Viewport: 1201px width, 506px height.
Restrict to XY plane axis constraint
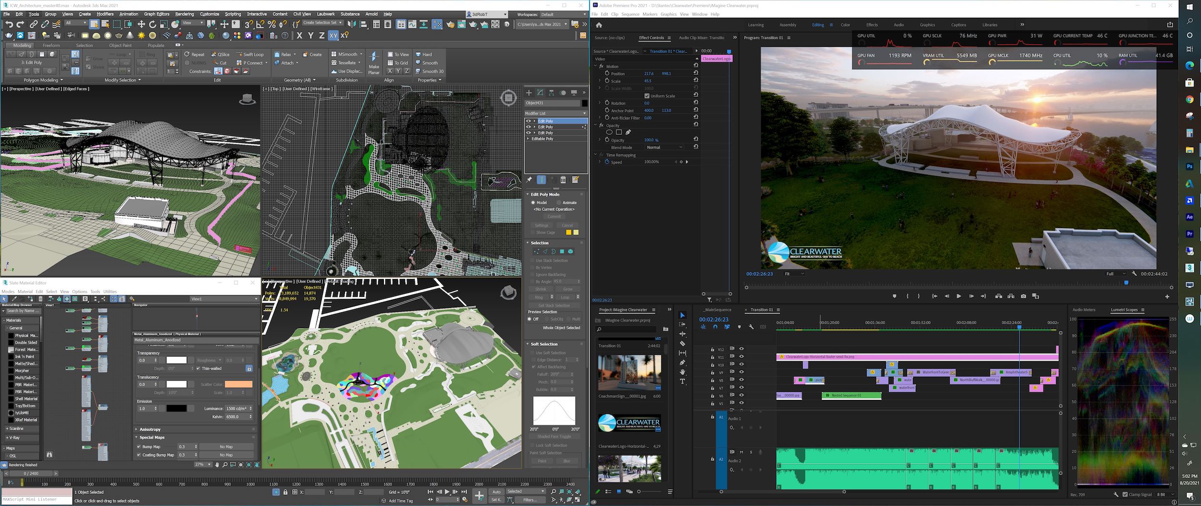[x=333, y=35]
